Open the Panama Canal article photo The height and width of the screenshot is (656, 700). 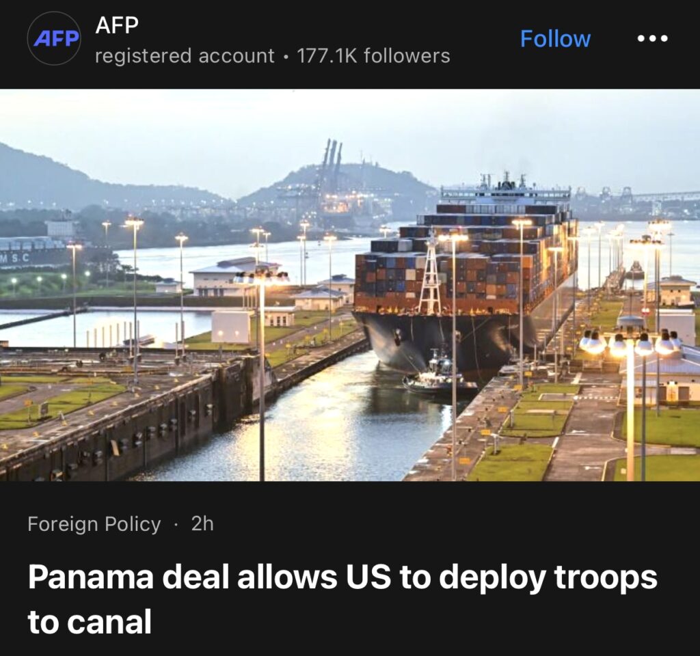click(350, 285)
